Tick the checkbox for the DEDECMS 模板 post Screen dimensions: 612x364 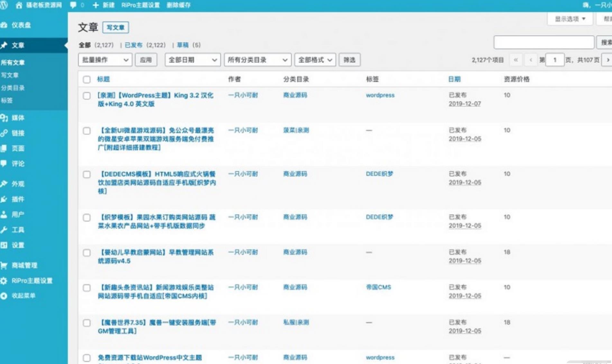(x=87, y=174)
